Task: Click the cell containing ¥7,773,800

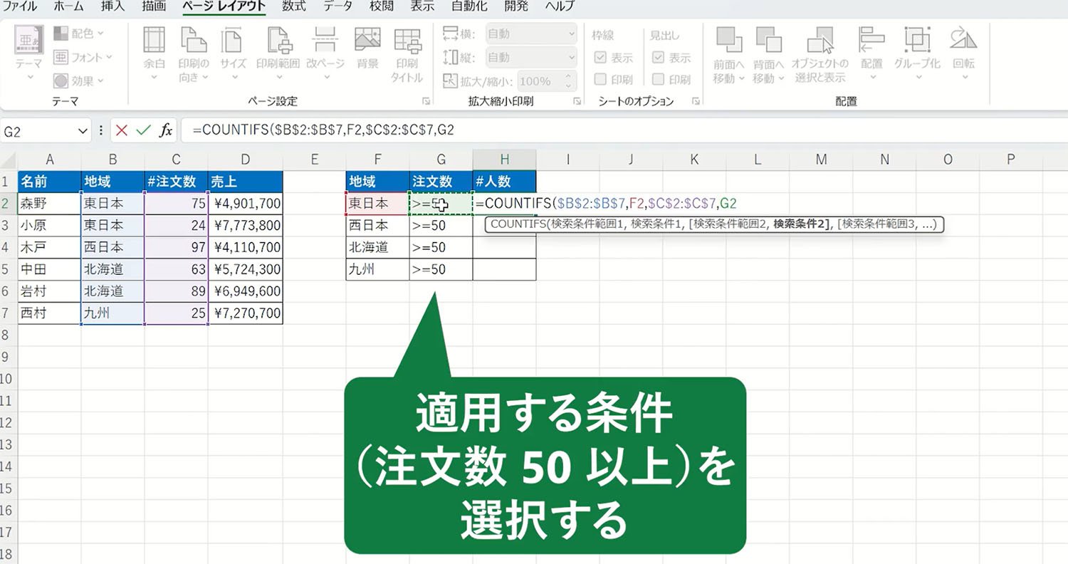Action: (x=246, y=225)
